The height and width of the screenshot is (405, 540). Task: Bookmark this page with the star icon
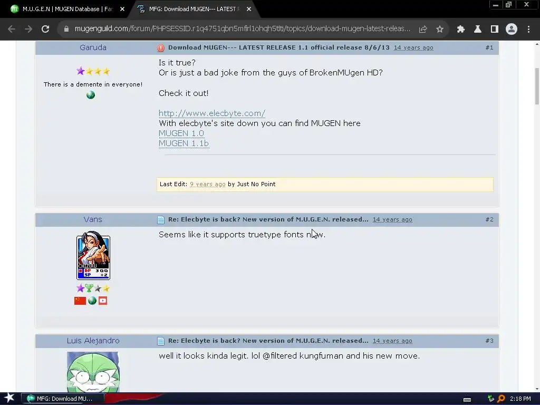[440, 30]
